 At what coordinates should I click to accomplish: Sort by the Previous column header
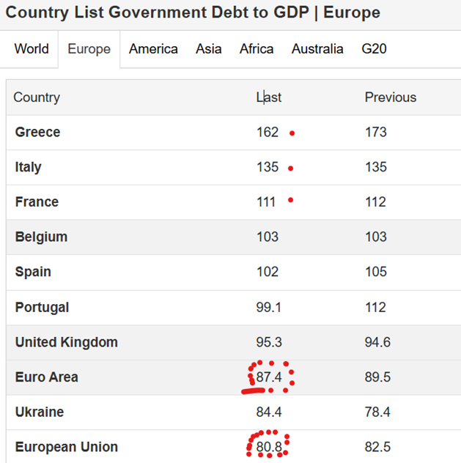pos(391,97)
